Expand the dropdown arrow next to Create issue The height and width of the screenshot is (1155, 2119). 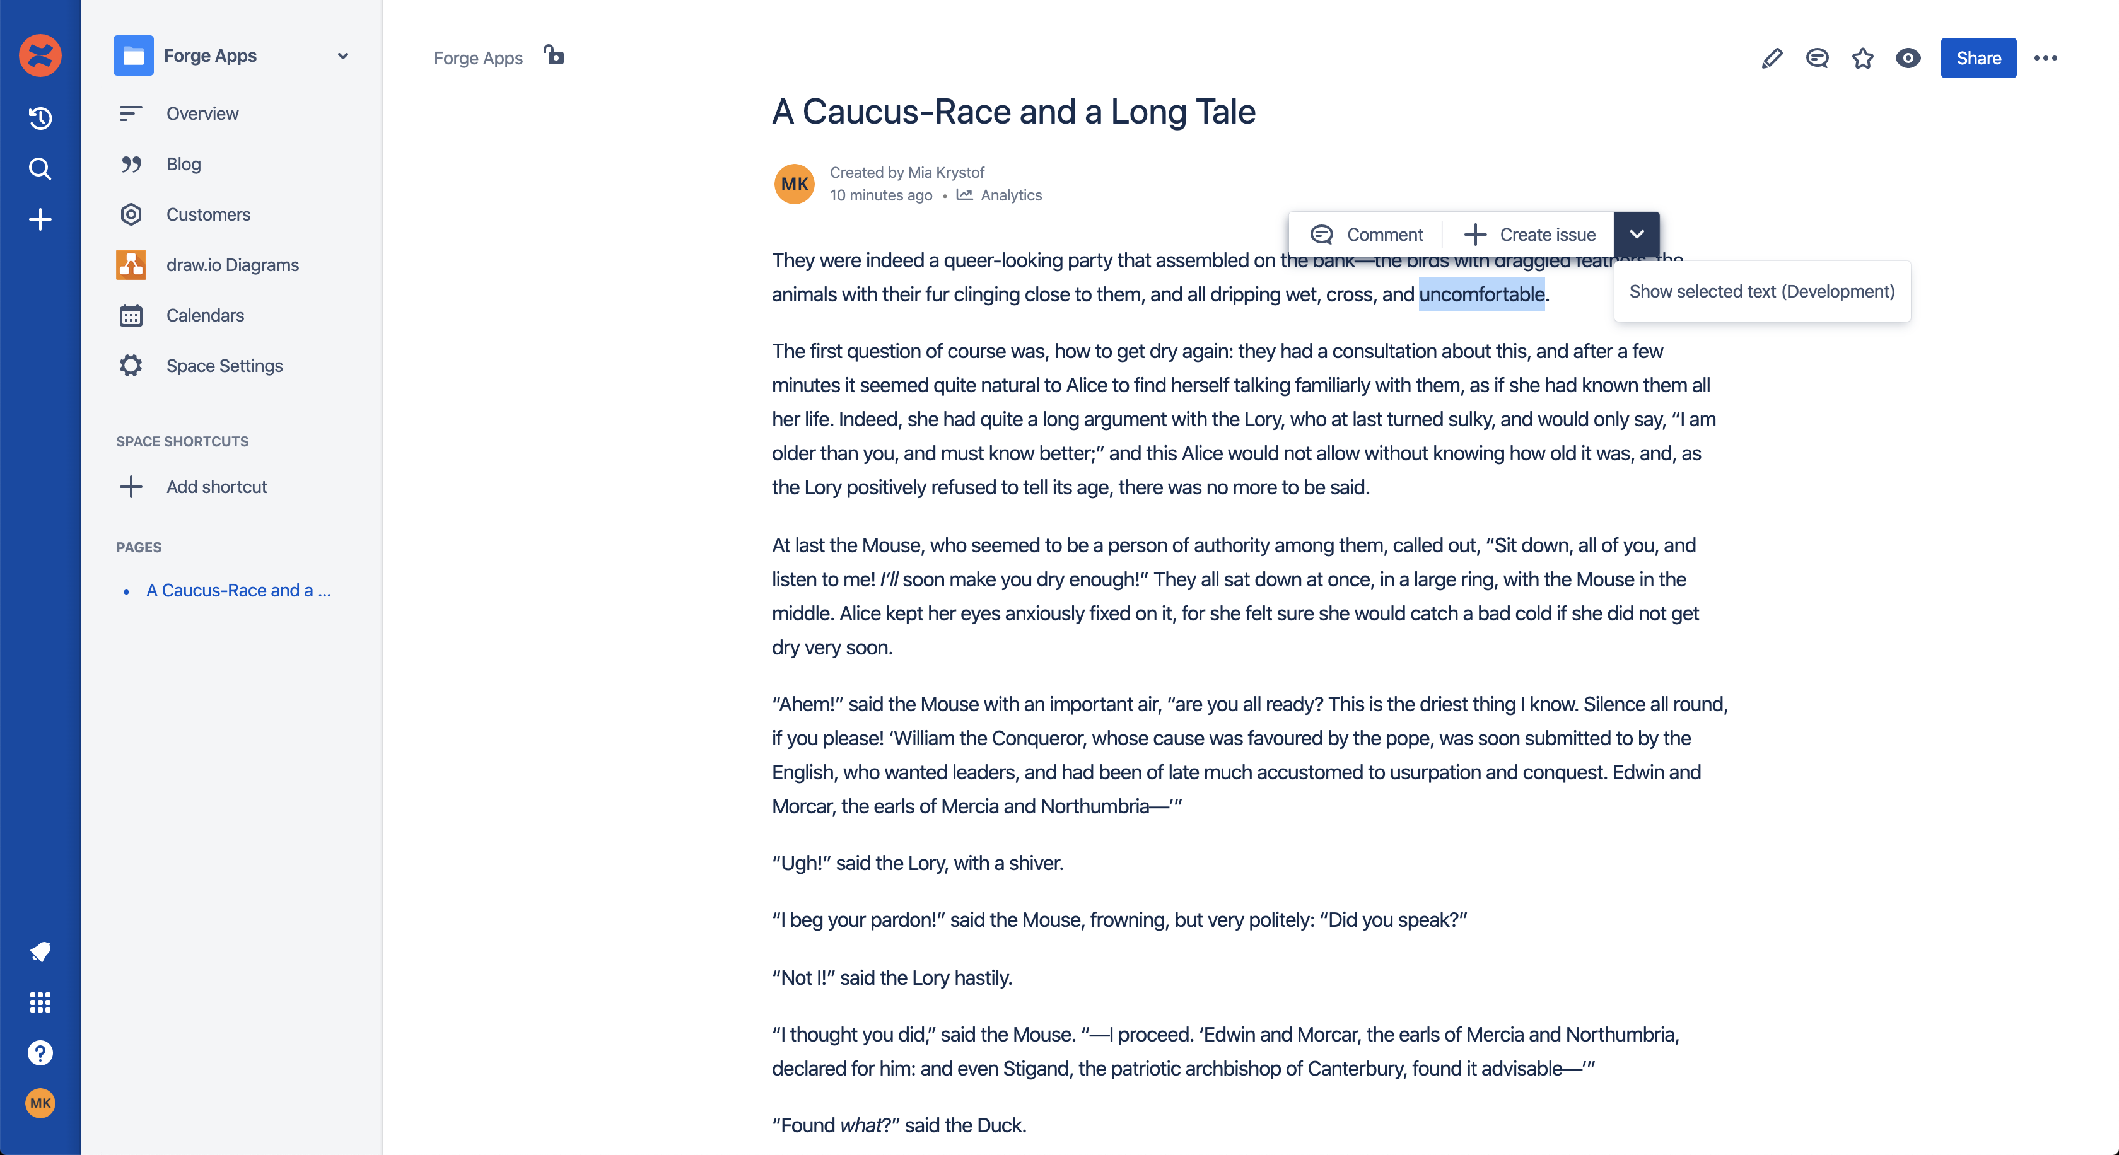tap(1637, 233)
